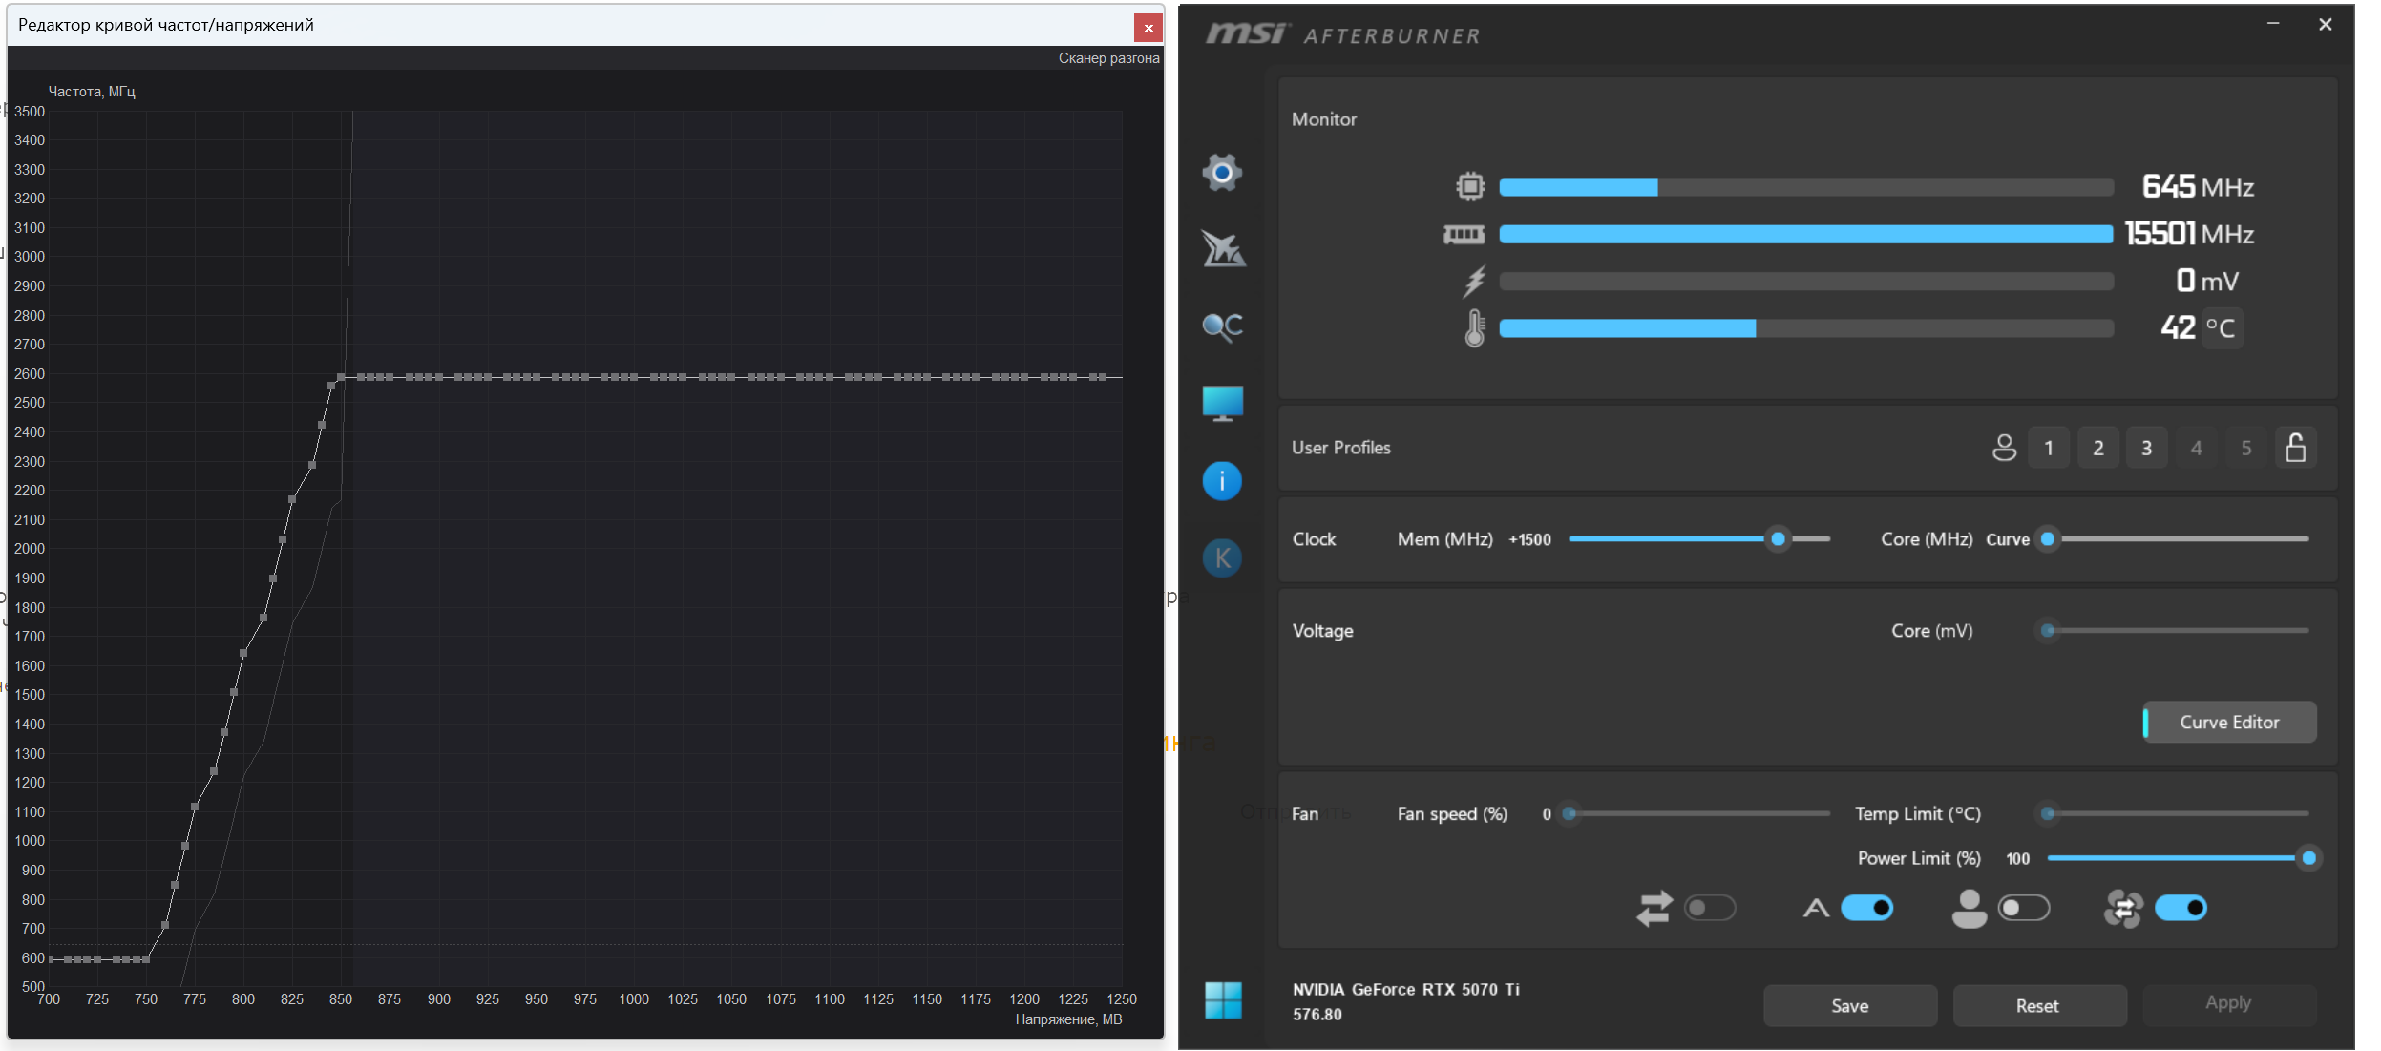Open the Curve Editor button

[x=2229, y=723]
